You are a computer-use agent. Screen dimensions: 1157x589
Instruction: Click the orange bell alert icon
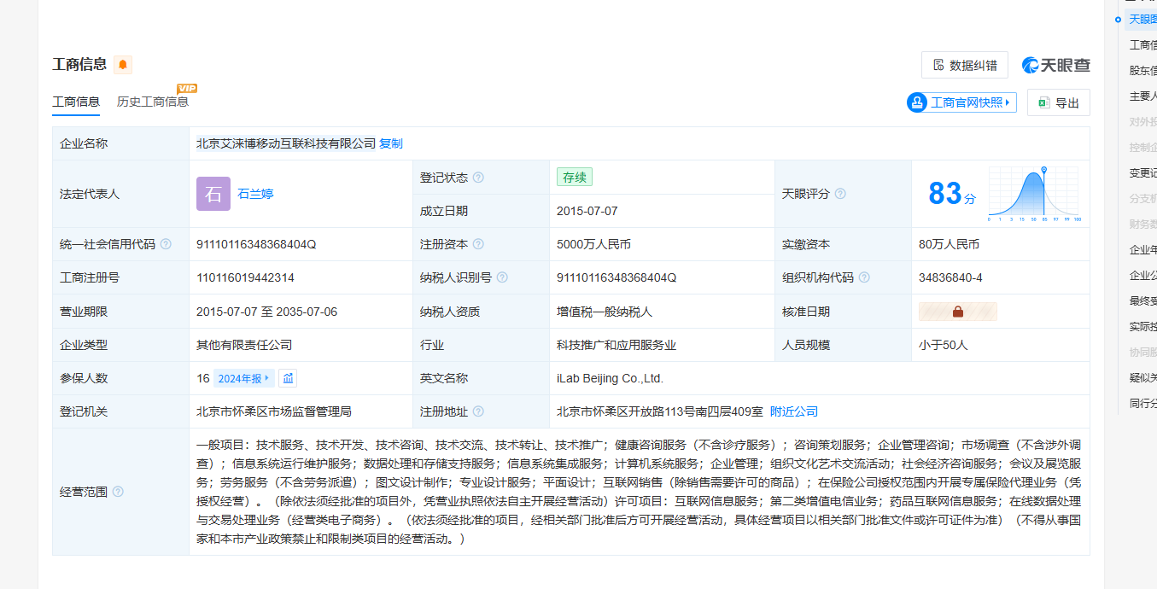tap(123, 65)
